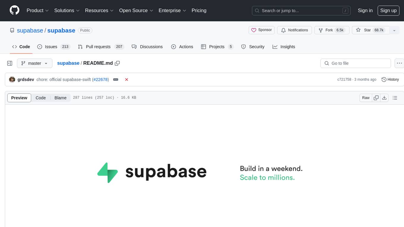Screen dimensions: 404x227
Task: Expand the star lists dropdown arrow
Action: (x=394, y=30)
